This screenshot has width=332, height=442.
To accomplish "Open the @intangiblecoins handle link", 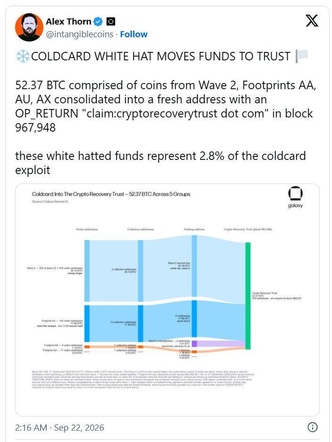I will [x=80, y=34].
